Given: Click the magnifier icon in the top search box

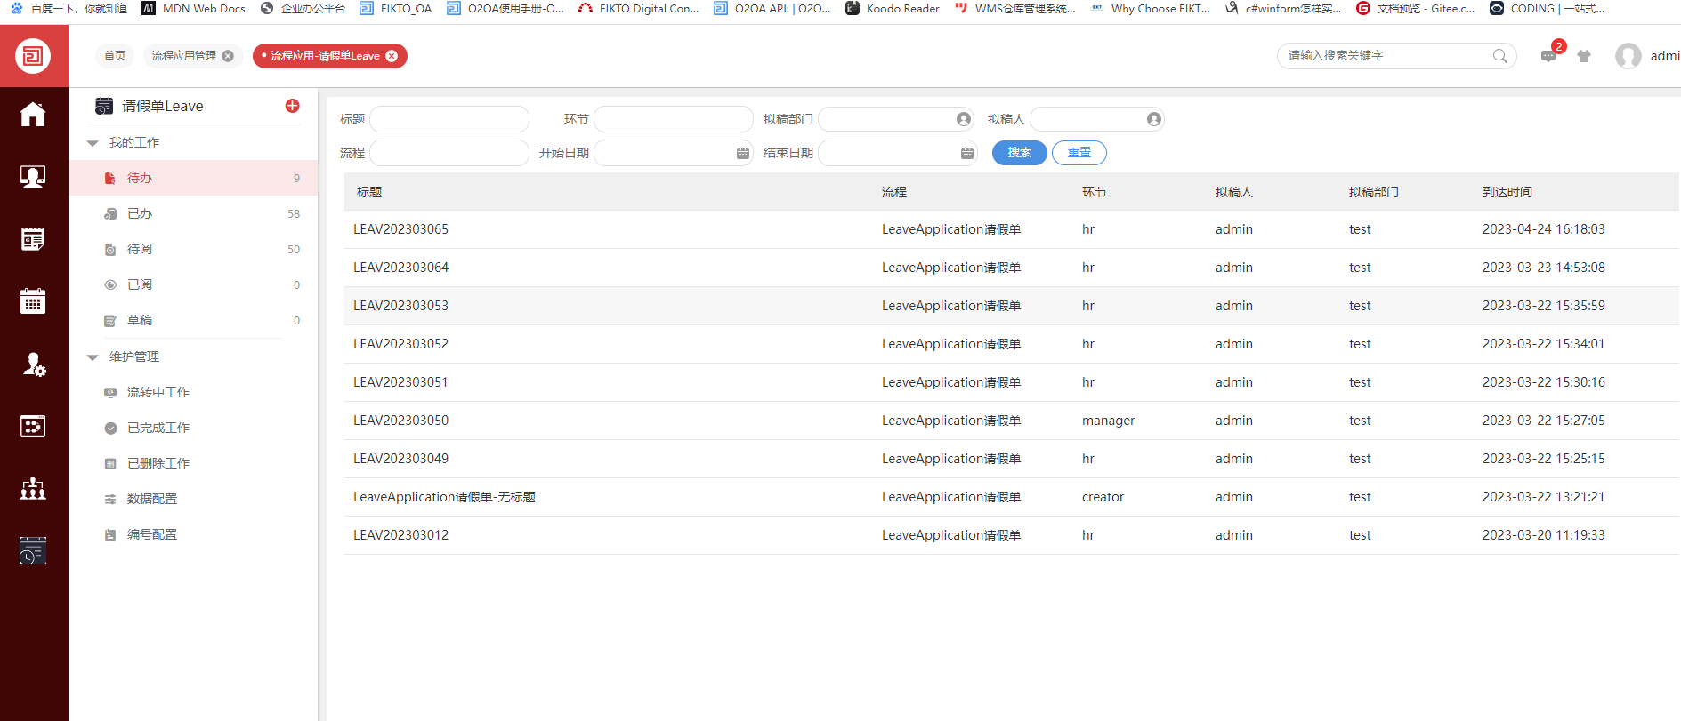Looking at the screenshot, I should pyautogui.click(x=1500, y=56).
